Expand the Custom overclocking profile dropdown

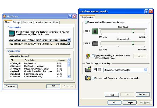click(145, 70)
